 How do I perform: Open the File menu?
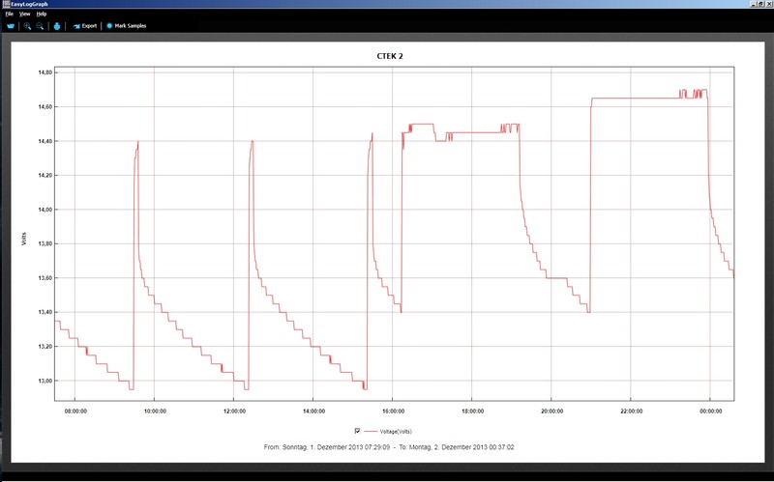(x=9, y=14)
